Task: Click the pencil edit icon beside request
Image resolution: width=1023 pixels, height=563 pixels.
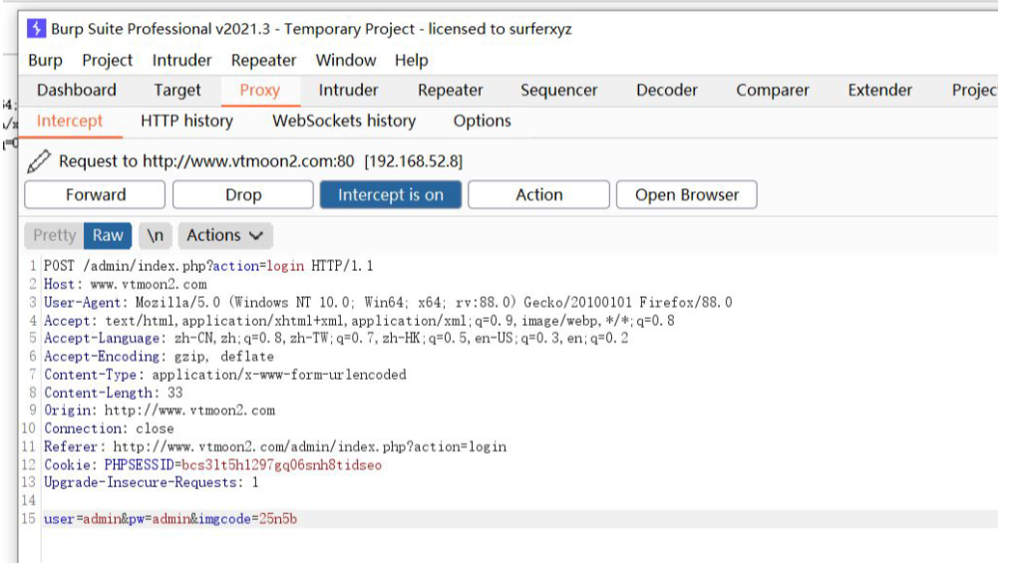Action: 39,160
